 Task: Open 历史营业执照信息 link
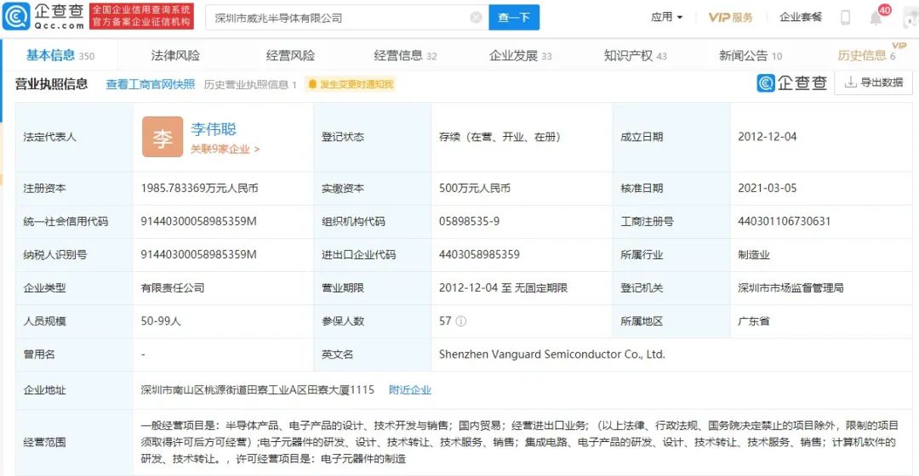tap(250, 84)
